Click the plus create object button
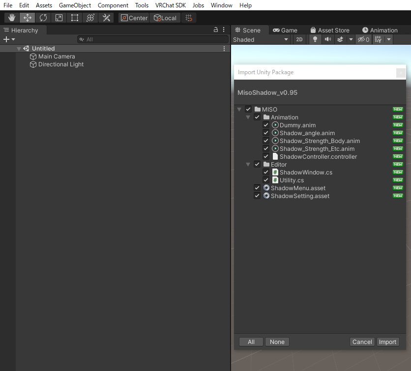The height and width of the screenshot is (371, 411). [6, 39]
